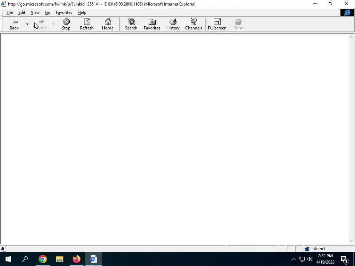Screen dimensions: 355x266
Task: Click the Internet security zone indicator
Action: [329, 249]
